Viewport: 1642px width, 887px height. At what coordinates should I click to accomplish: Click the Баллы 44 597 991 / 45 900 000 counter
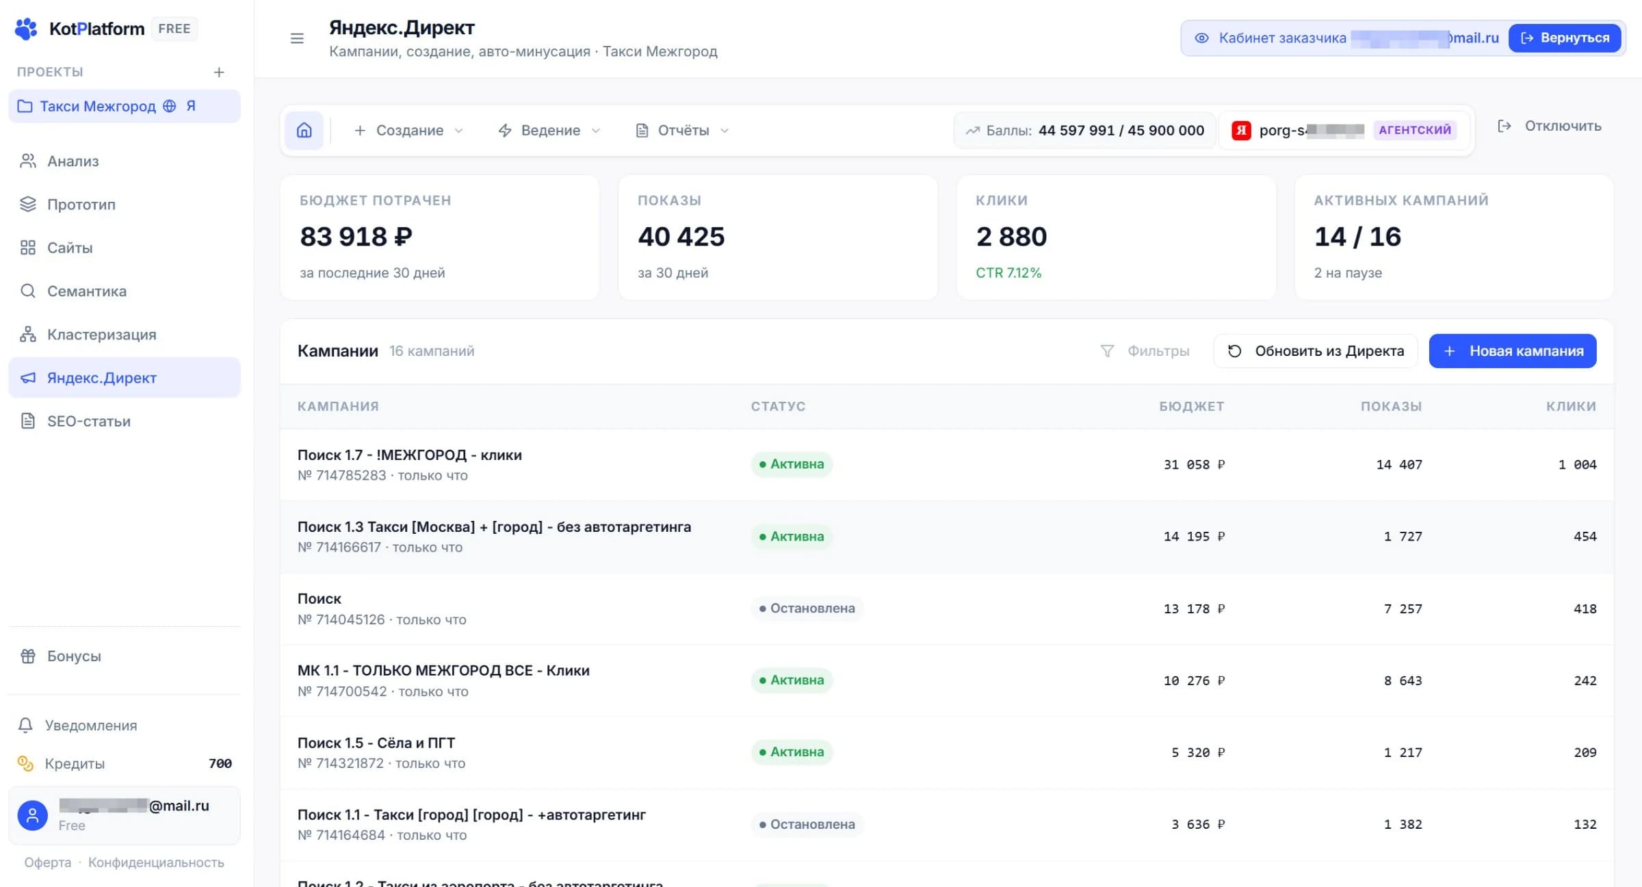[x=1085, y=130]
